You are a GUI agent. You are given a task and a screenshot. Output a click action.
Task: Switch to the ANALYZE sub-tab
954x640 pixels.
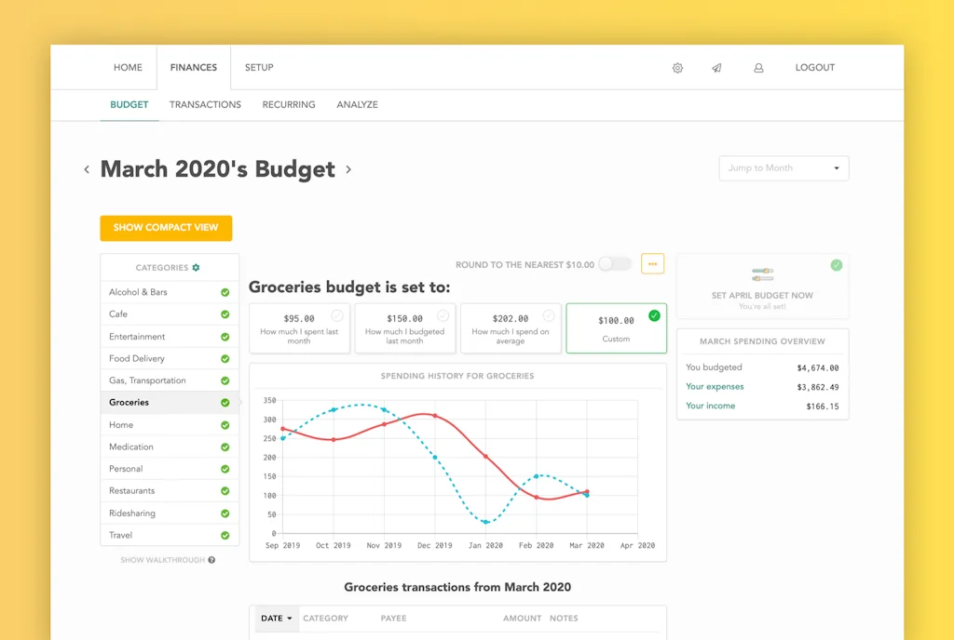(357, 104)
